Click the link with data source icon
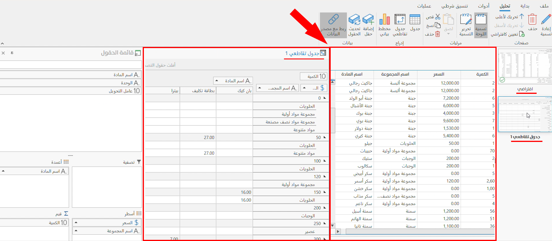 click(x=333, y=20)
